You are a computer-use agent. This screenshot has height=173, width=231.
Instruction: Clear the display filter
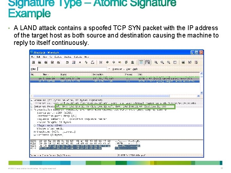128,69
